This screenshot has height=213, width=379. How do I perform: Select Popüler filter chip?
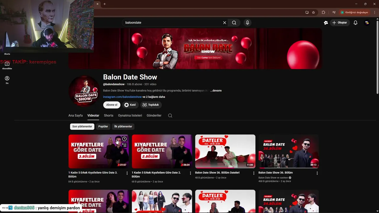[x=103, y=126]
